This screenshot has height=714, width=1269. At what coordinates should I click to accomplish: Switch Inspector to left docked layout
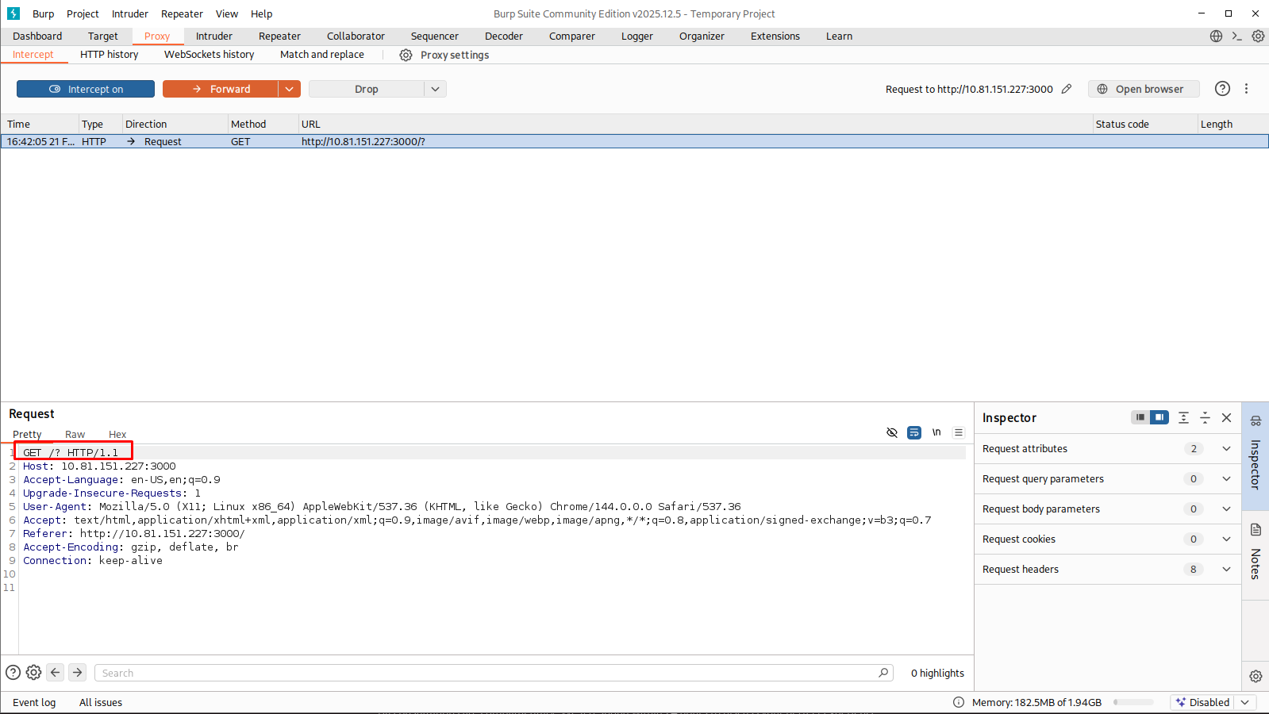point(1140,417)
